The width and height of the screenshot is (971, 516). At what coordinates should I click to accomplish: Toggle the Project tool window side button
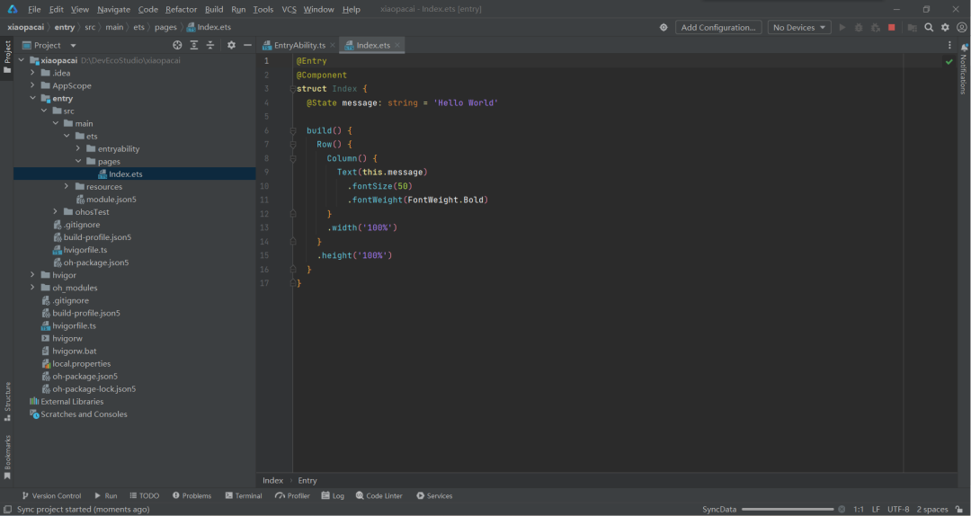click(7, 57)
